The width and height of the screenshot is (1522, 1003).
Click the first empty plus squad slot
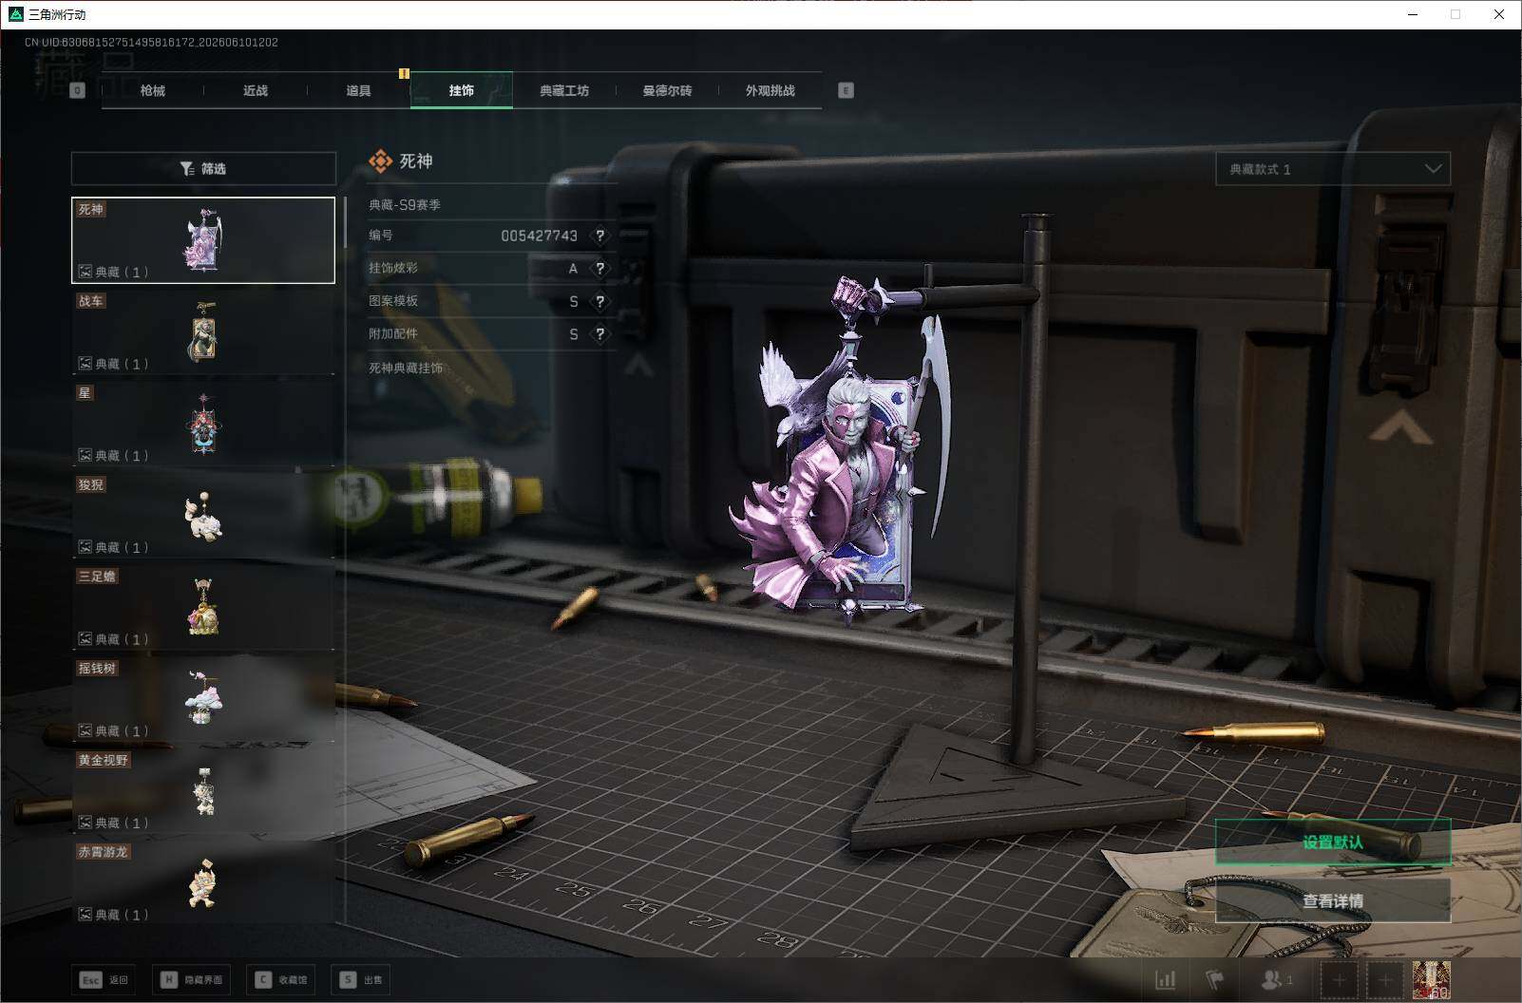(1339, 979)
